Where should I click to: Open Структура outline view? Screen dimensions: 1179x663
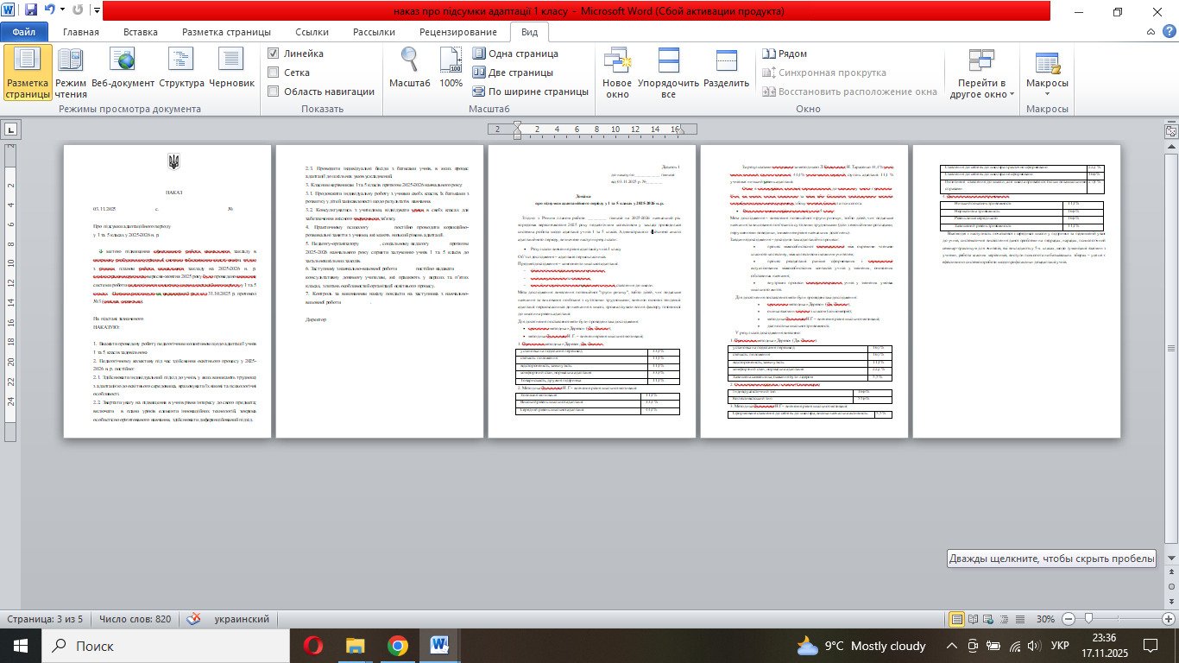[x=181, y=72]
